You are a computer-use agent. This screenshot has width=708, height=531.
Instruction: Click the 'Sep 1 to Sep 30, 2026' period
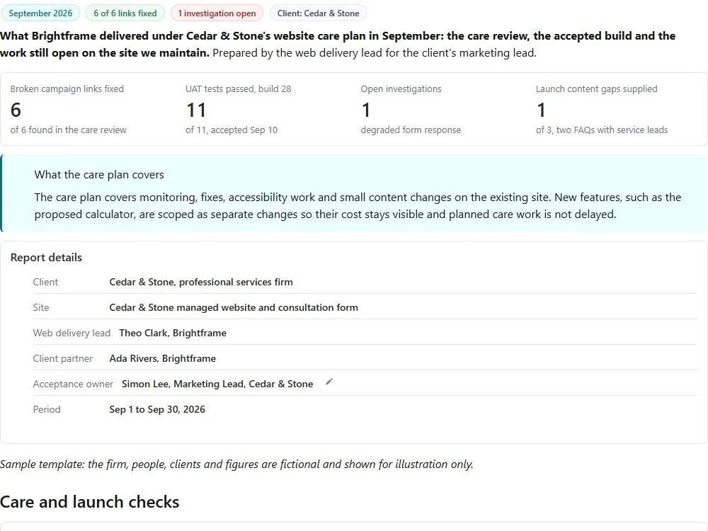(157, 409)
